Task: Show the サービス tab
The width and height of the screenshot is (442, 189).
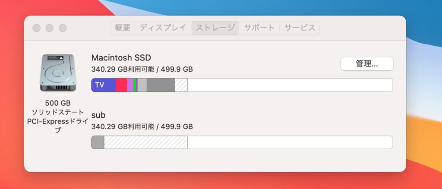Action: pos(300,28)
